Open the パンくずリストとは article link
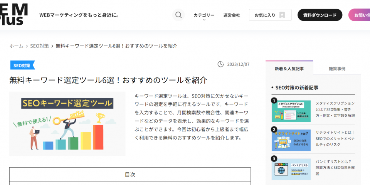 (335, 168)
